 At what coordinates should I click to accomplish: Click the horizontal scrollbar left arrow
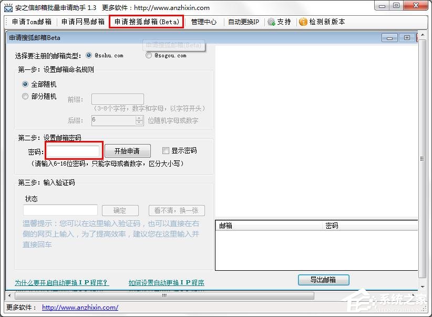[x=9, y=295]
